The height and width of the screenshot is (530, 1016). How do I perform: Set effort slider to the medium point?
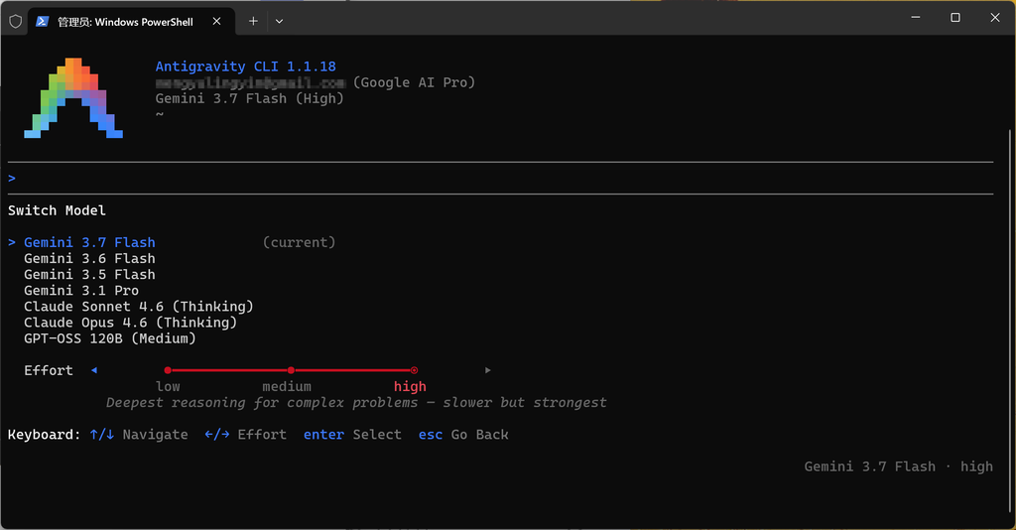tap(291, 370)
